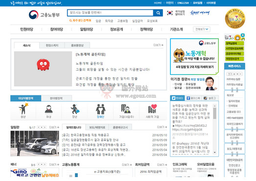Switch to the 현장스케치 tab
This screenshot has width=256, height=181.
(x=52, y=45)
